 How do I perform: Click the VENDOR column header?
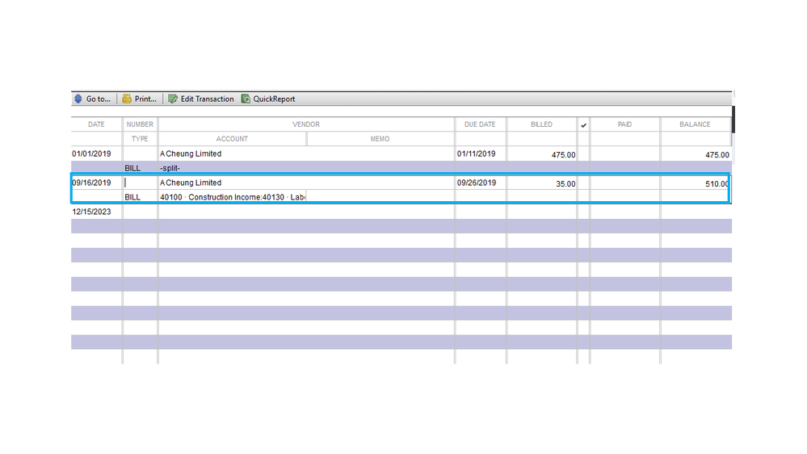point(306,124)
